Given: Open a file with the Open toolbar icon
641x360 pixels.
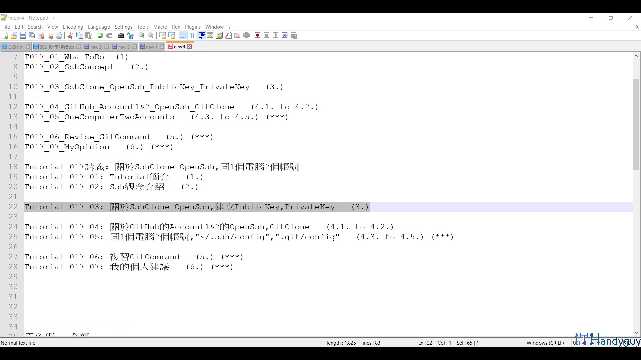Looking at the screenshot, I should coord(14,35).
